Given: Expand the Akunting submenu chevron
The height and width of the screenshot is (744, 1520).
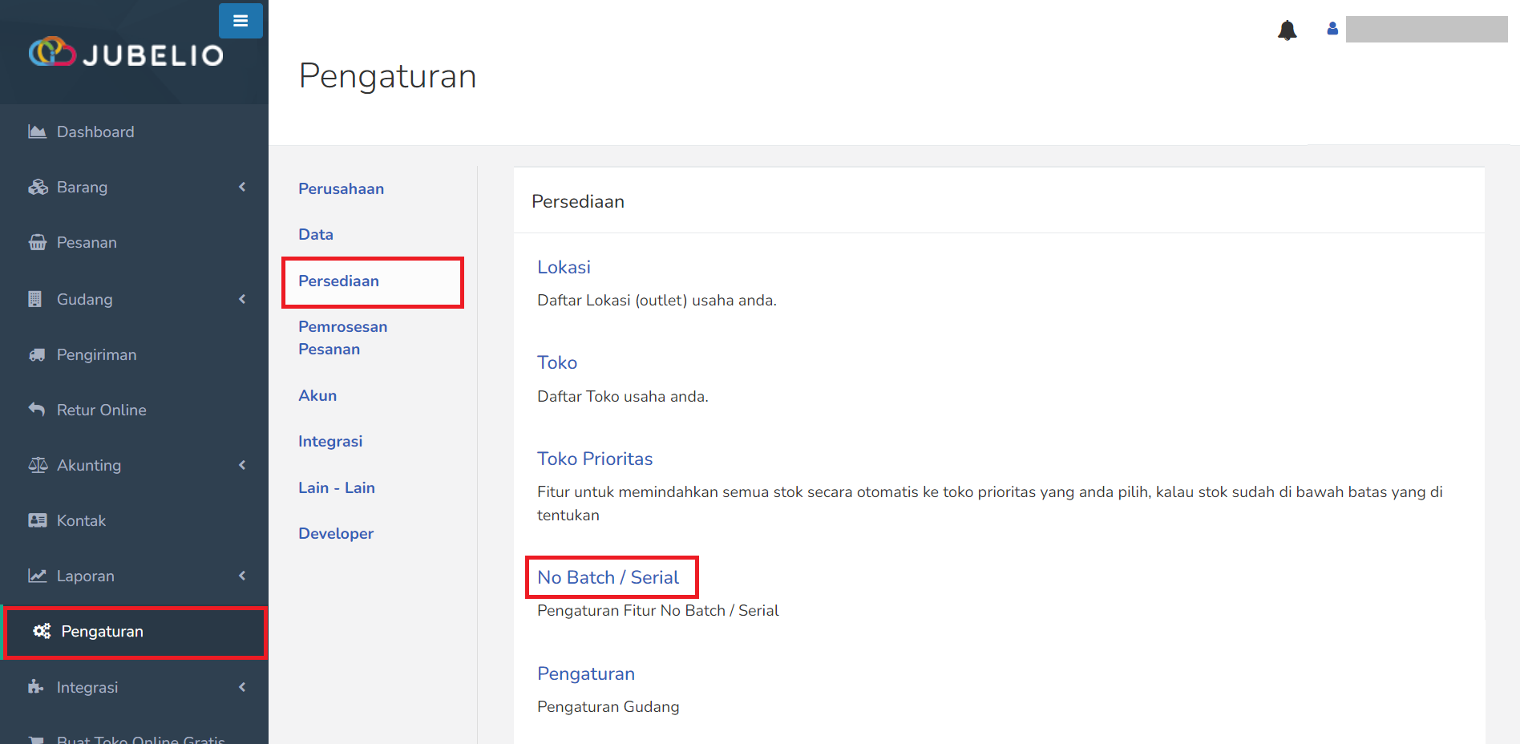Looking at the screenshot, I should [x=242, y=465].
